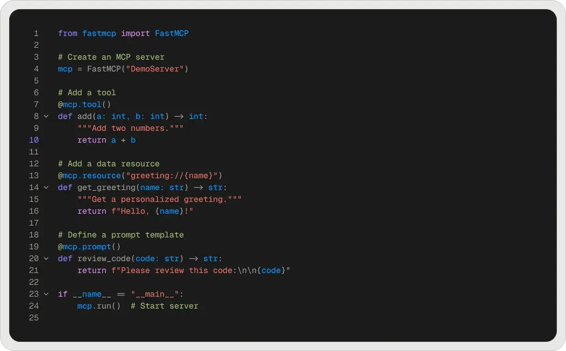Collapse the review_code function block
Image resolution: width=566 pixels, height=351 pixels.
[x=46, y=258]
